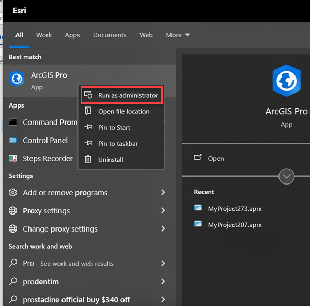Click the search icon next to Pro web results
310x306 pixels.
(x=13, y=263)
